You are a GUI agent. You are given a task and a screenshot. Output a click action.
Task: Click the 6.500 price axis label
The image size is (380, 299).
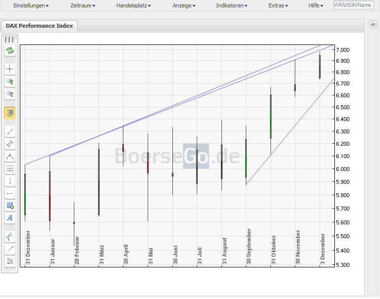pos(343,107)
